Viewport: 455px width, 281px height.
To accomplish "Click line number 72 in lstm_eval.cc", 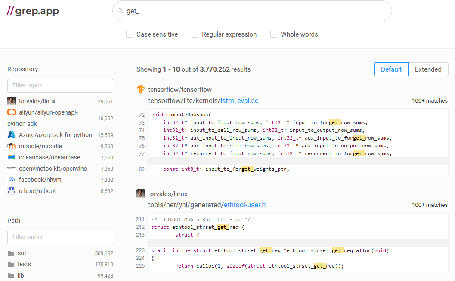I will 142,115.
